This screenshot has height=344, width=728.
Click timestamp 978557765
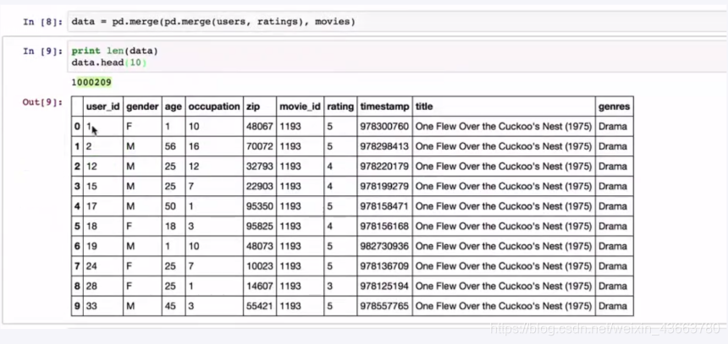(384, 306)
